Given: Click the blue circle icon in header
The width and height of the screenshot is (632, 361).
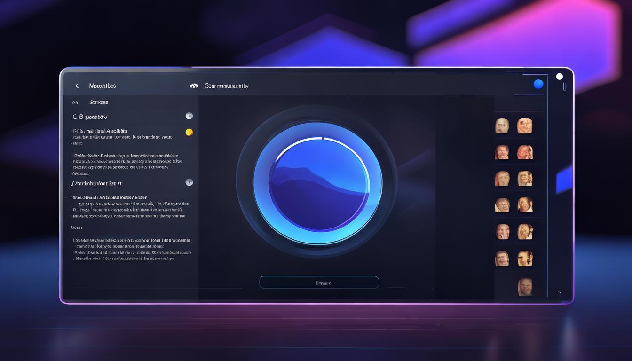Looking at the screenshot, I should 538,84.
